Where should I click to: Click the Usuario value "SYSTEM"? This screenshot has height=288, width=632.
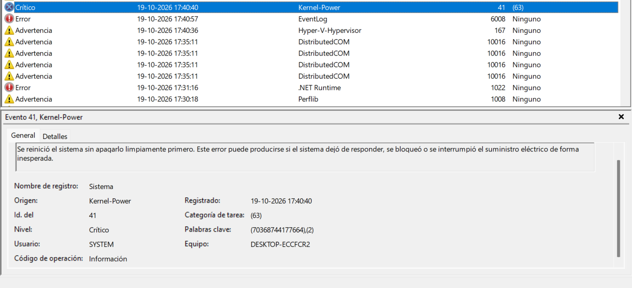pos(101,245)
